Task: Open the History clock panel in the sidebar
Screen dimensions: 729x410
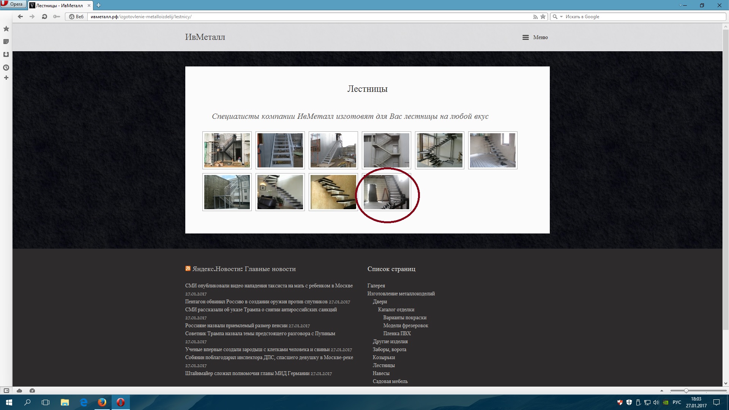Action: click(x=6, y=68)
